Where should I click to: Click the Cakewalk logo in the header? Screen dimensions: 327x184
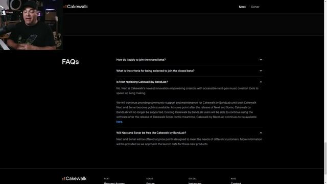click(76, 7)
